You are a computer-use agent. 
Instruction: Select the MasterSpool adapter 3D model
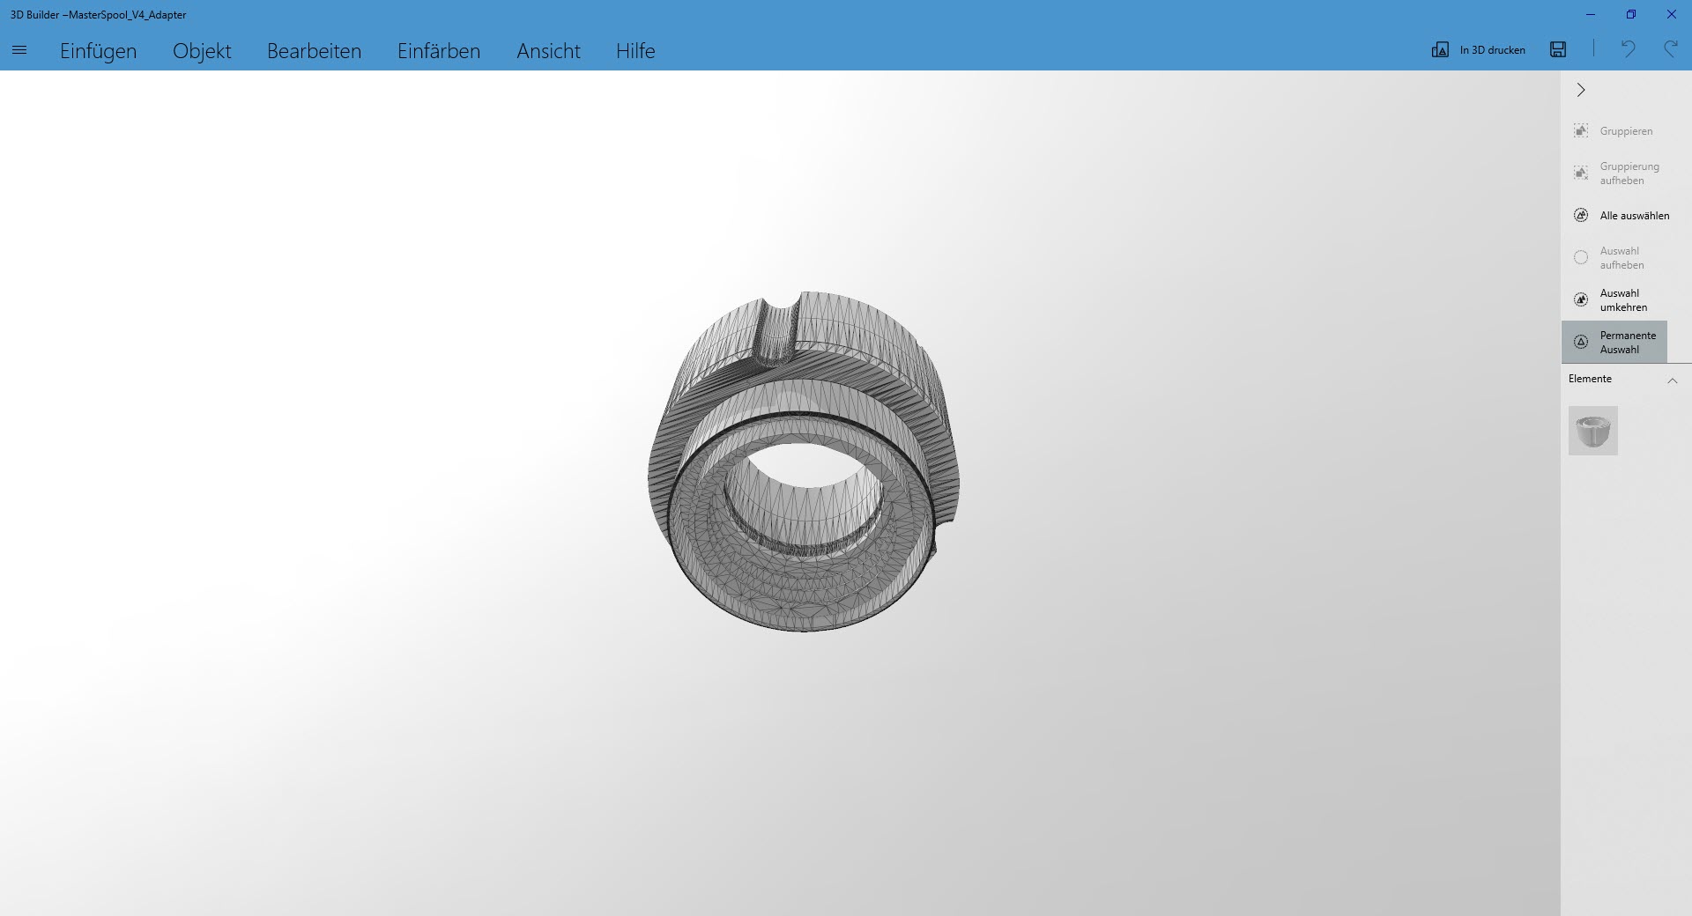click(804, 462)
